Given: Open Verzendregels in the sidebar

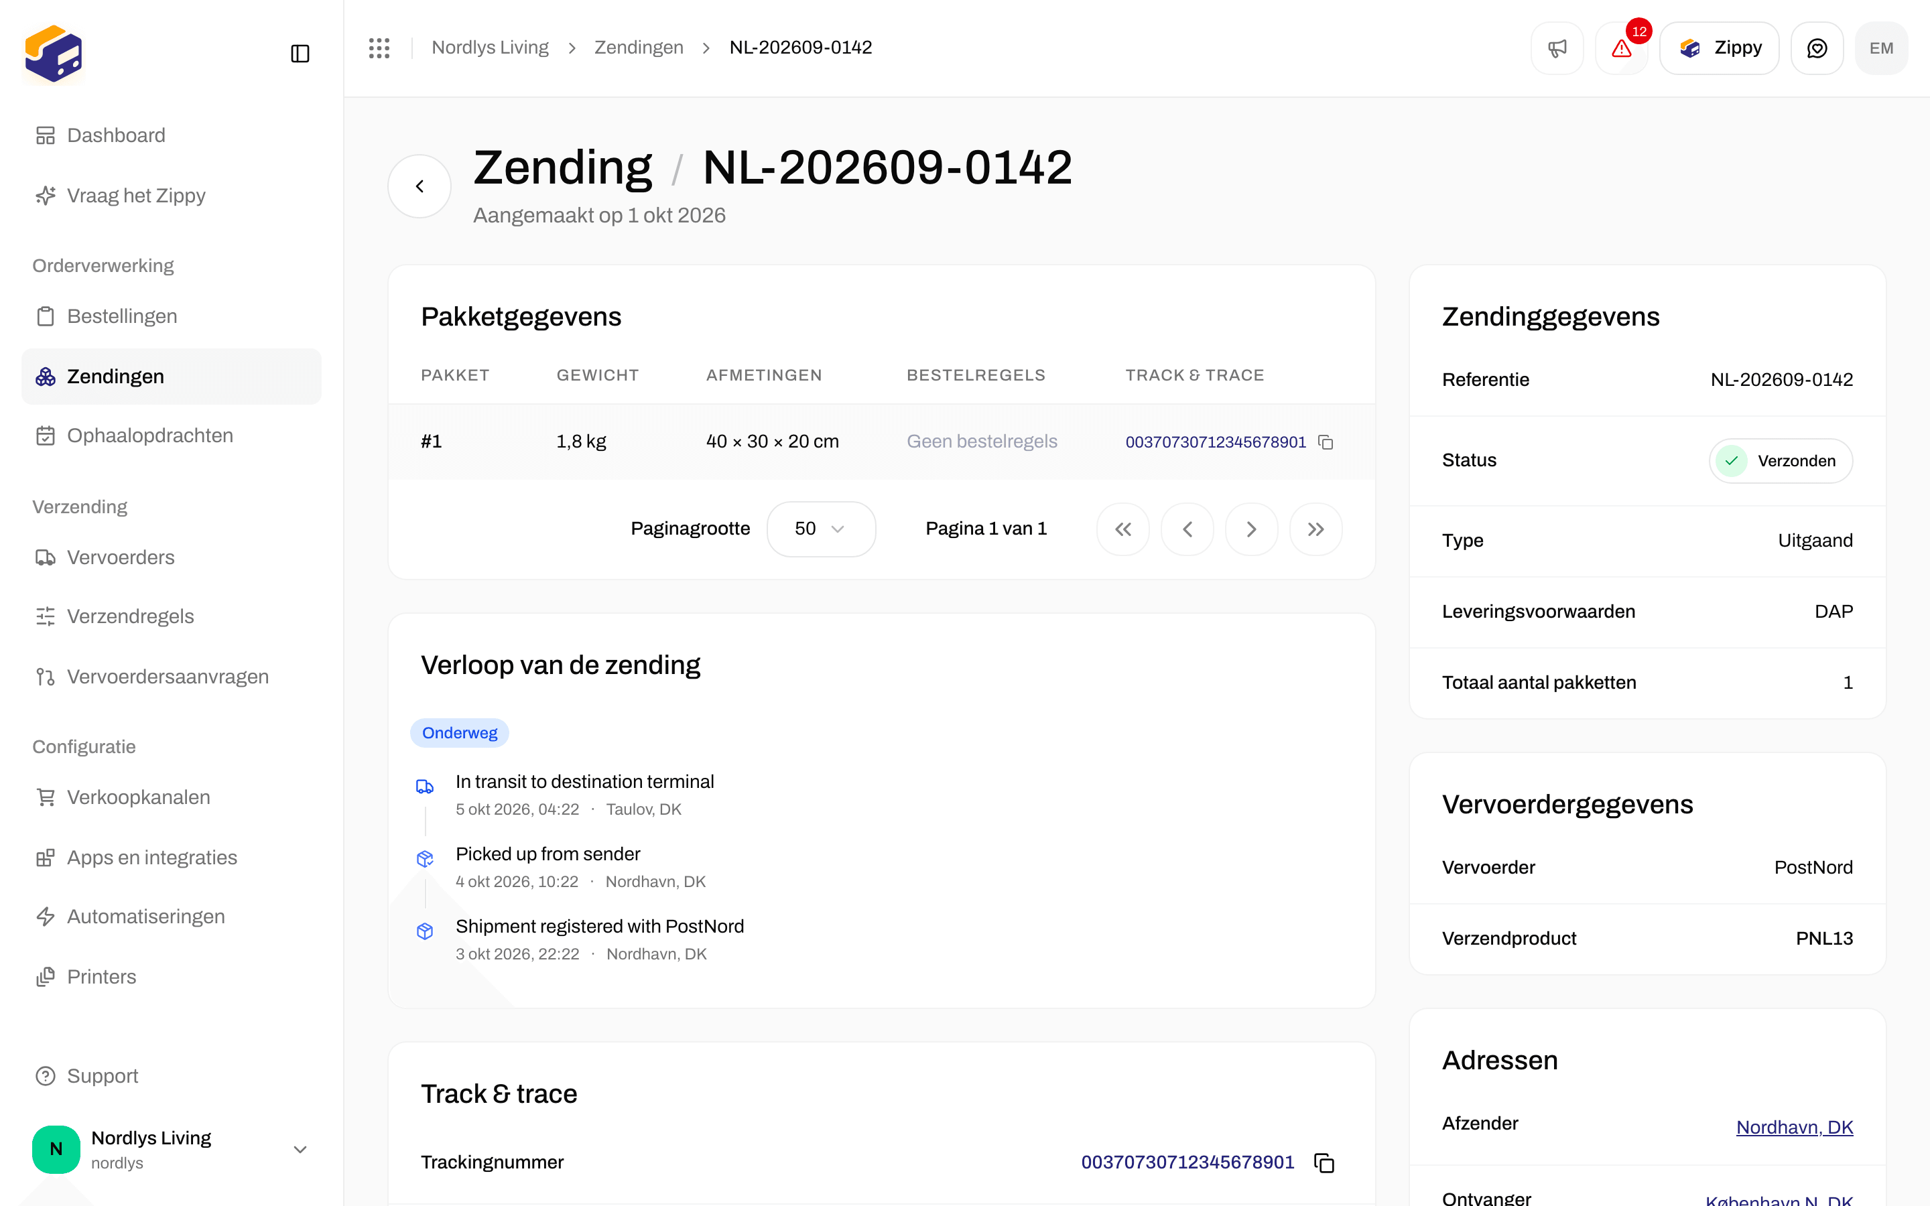Looking at the screenshot, I should (172, 616).
